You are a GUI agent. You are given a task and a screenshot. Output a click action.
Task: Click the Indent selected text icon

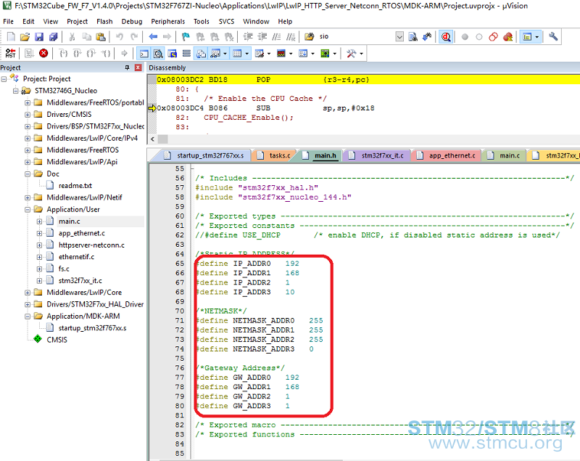[x=247, y=36]
